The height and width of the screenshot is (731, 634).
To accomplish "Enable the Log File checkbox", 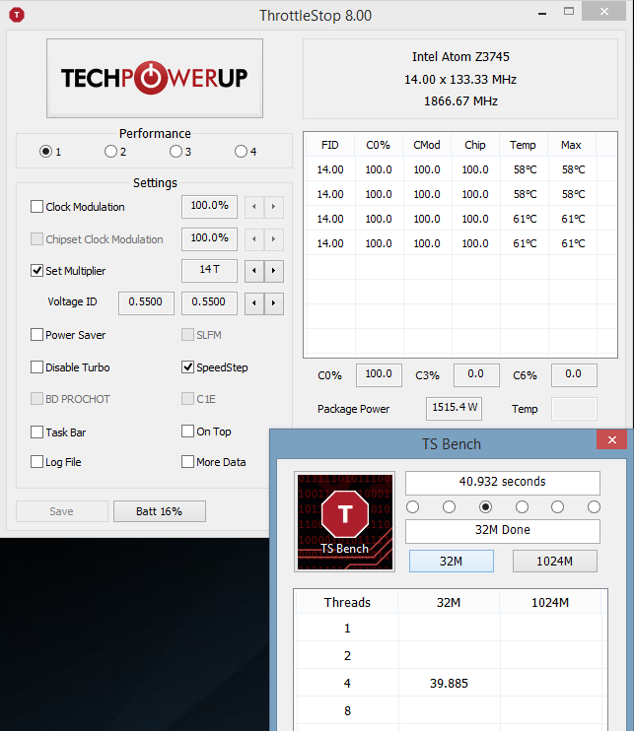I will click(x=36, y=461).
